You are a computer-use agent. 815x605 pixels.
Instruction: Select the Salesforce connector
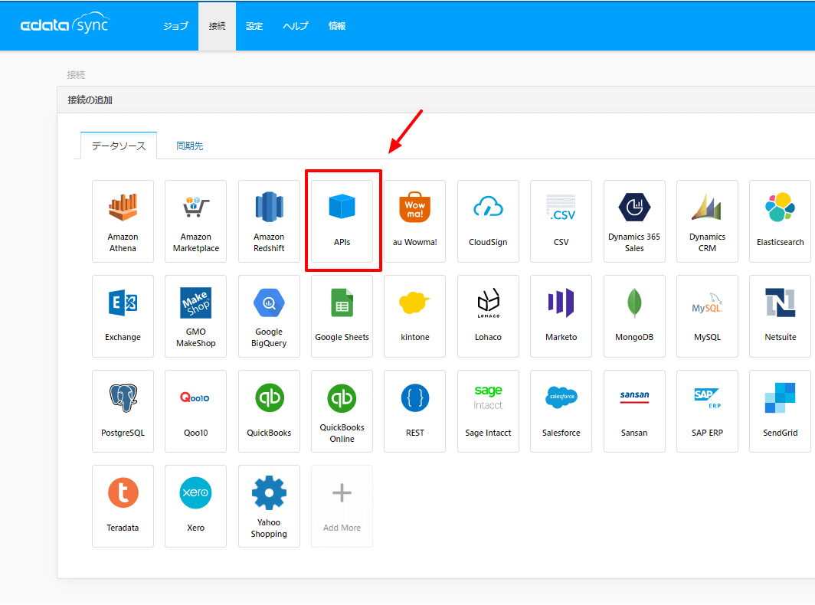(561, 411)
